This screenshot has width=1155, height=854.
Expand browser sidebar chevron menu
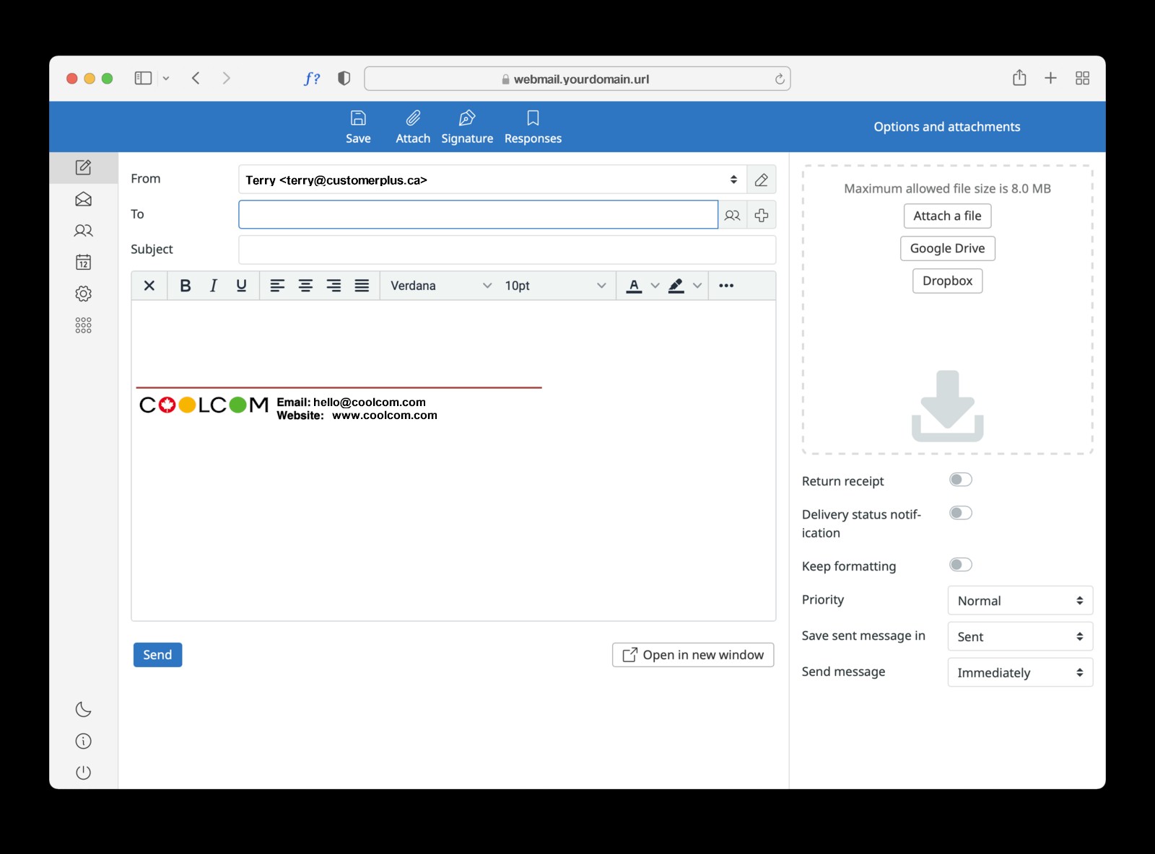[x=166, y=78]
